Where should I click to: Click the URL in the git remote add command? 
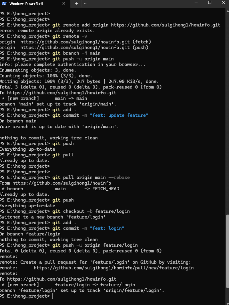[x=166, y=25]
